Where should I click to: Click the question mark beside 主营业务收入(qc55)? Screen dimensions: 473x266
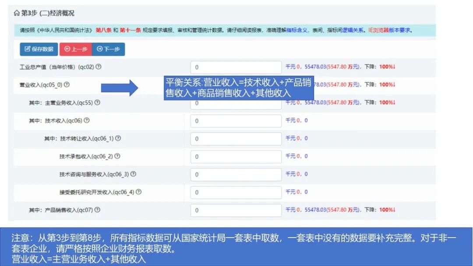pos(98,102)
